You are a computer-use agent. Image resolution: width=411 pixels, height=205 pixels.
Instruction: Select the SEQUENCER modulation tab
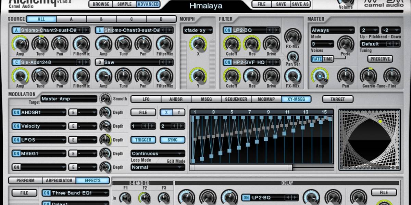click(x=236, y=99)
